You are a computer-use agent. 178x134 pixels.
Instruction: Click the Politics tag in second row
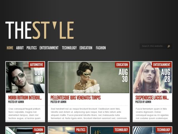tap(81, 130)
